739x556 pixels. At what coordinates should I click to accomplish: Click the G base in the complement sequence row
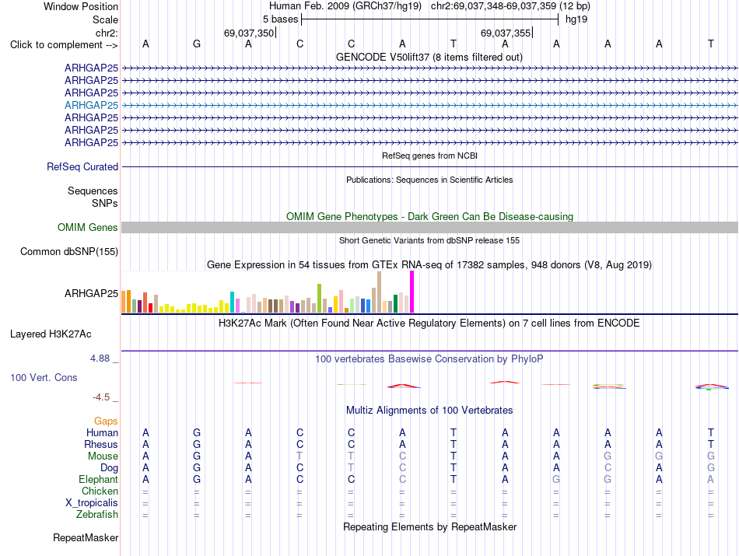(197, 44)
